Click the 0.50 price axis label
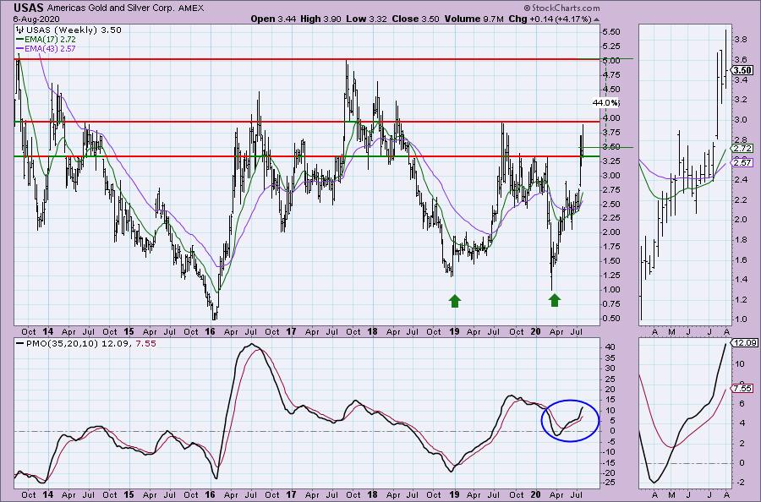This screenshot has width=761, height=502. [610, 318]
